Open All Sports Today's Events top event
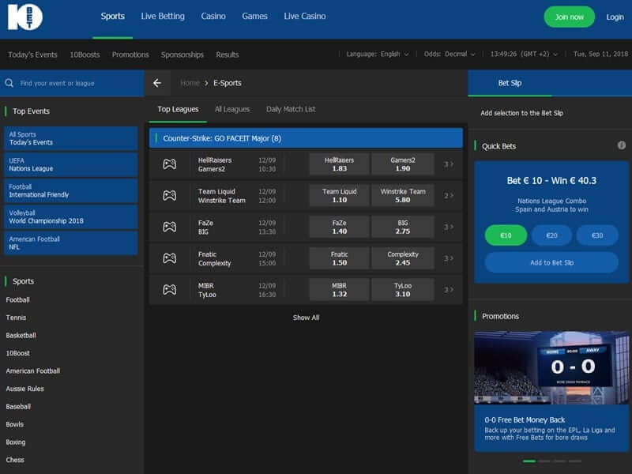The image size is (632, 474). [70, 138]
